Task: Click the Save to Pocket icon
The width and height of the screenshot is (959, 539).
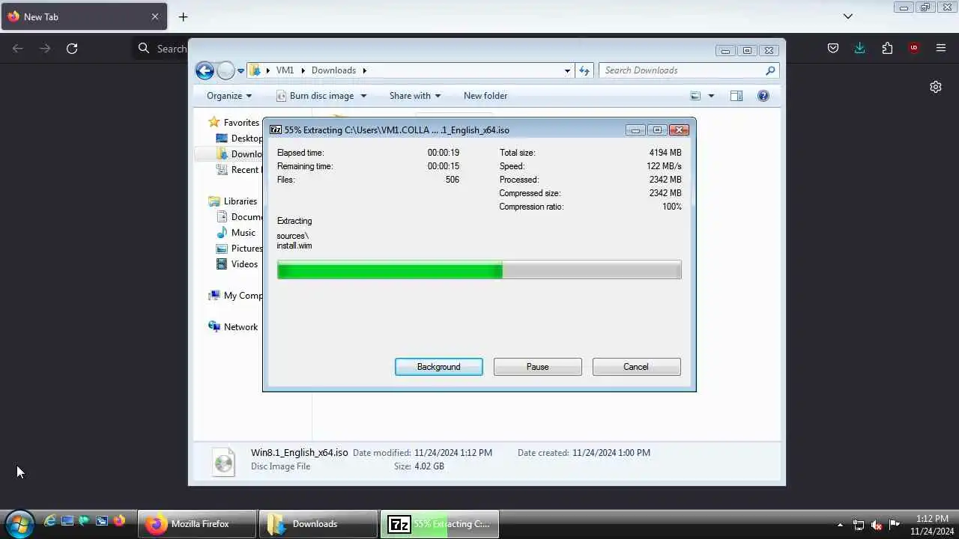Action: (833, 48)
